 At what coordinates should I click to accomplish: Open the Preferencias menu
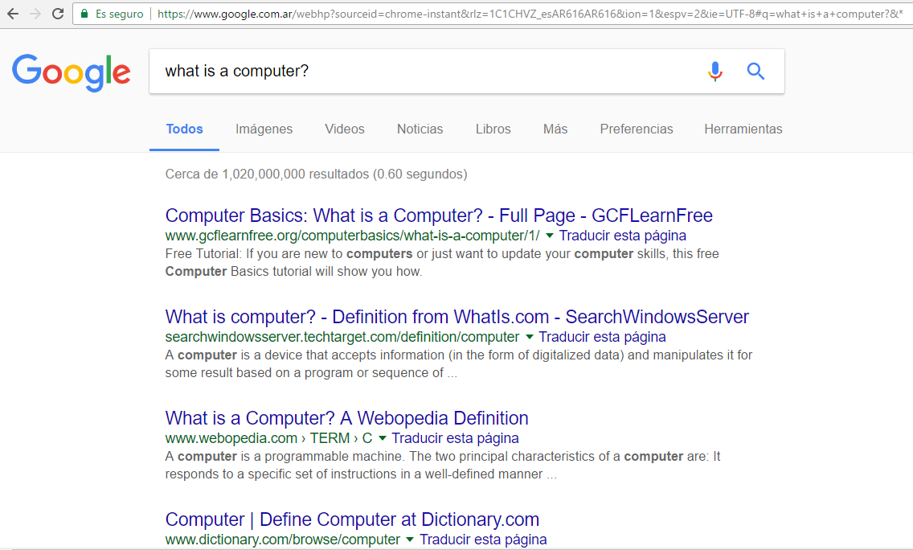[x=637, y=129]
